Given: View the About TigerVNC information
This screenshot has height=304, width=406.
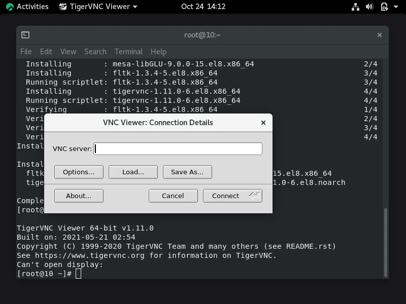Looking at the screenshot, I should 79,196.
